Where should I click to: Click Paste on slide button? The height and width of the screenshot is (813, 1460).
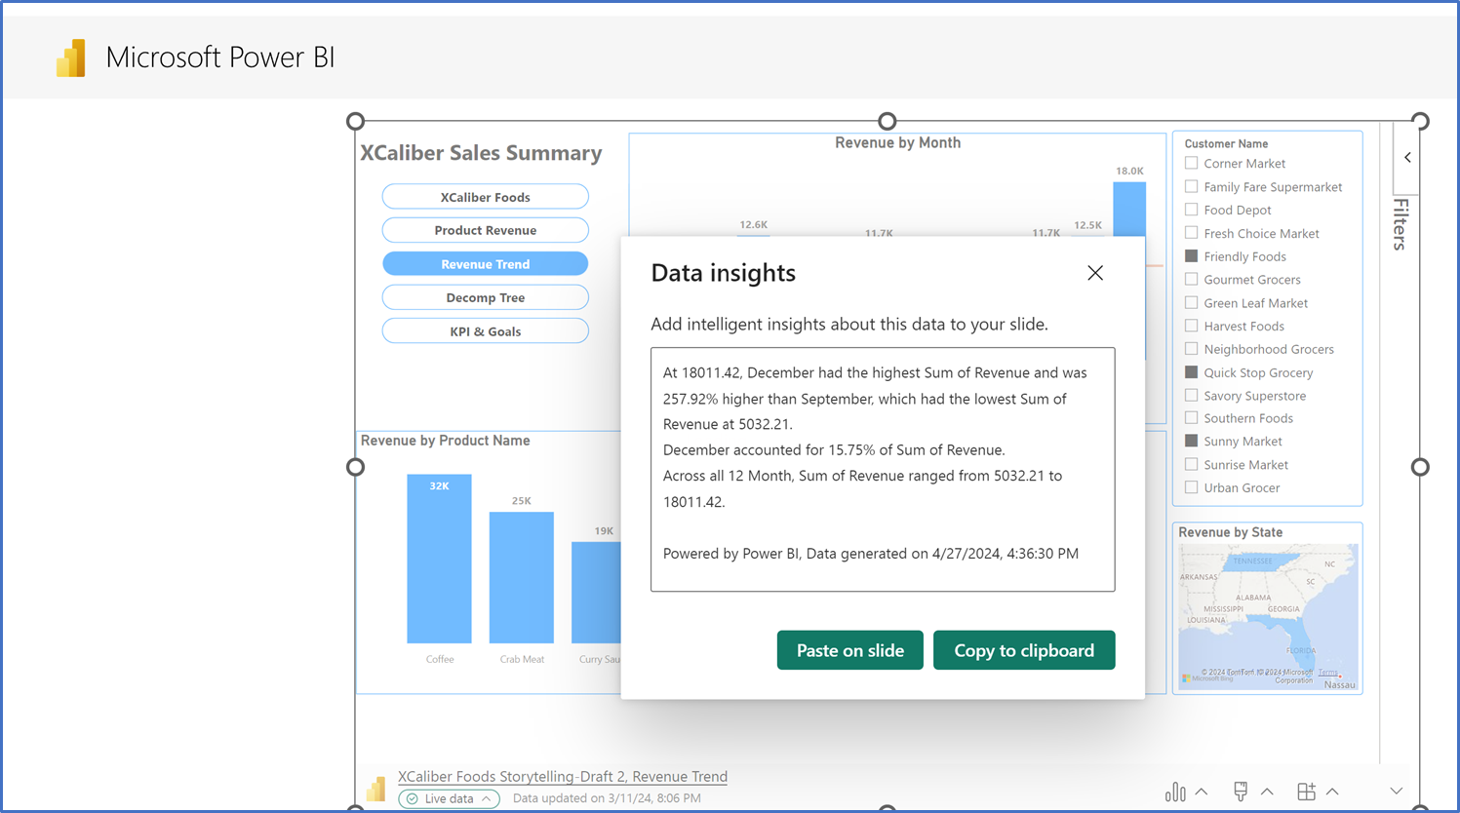point(849,650)
